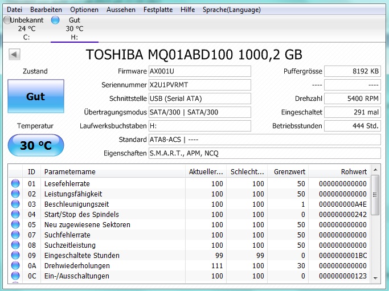Select the Leistungsfähigkeit parameter name
389x291 pixels.
73,194
